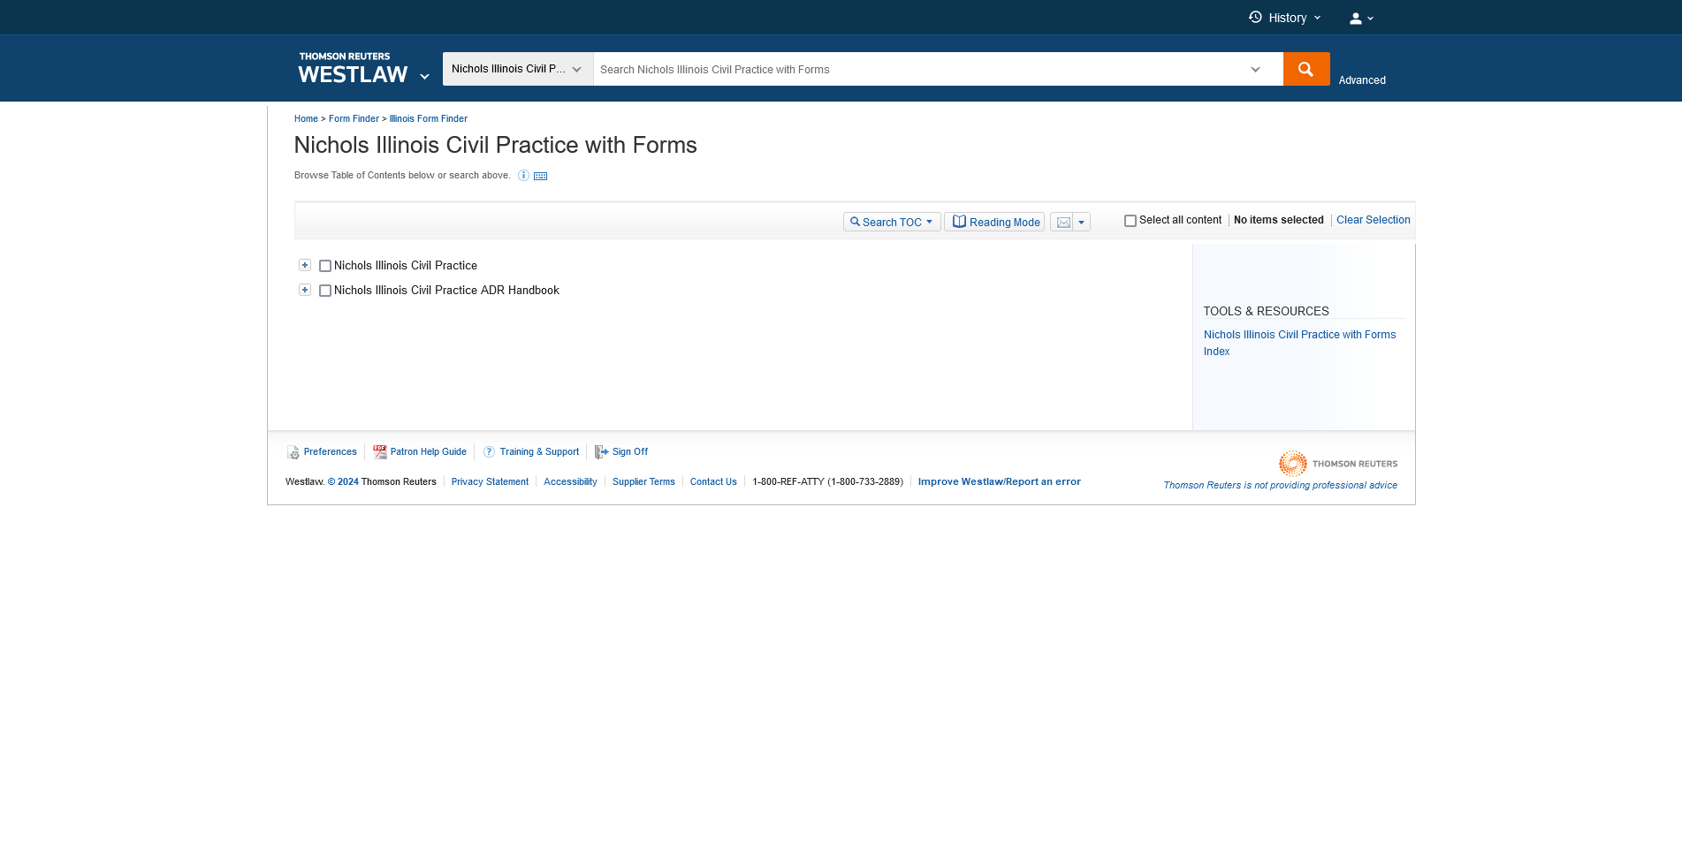Expand Nichols Illinois Civil Practice tree node
This screenshot has width=1682, height=848.
(x=305, y=265)
